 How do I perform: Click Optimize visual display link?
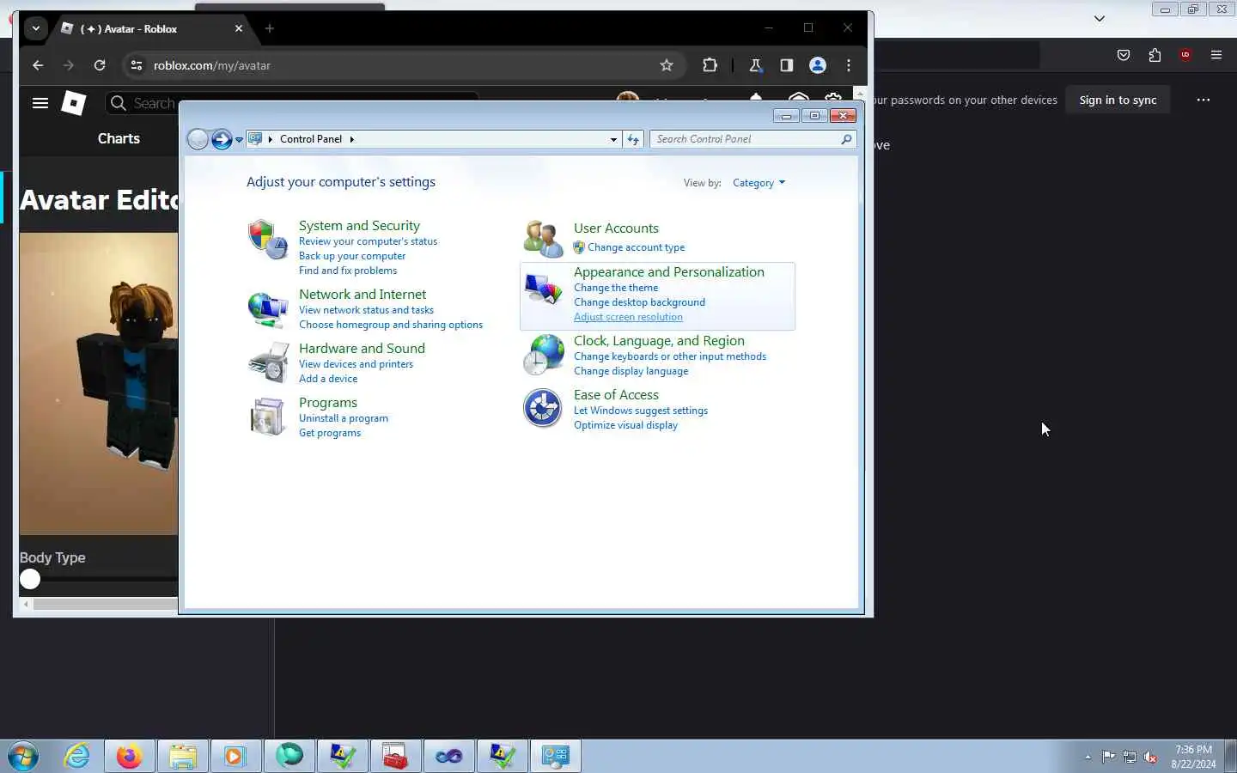625,425
